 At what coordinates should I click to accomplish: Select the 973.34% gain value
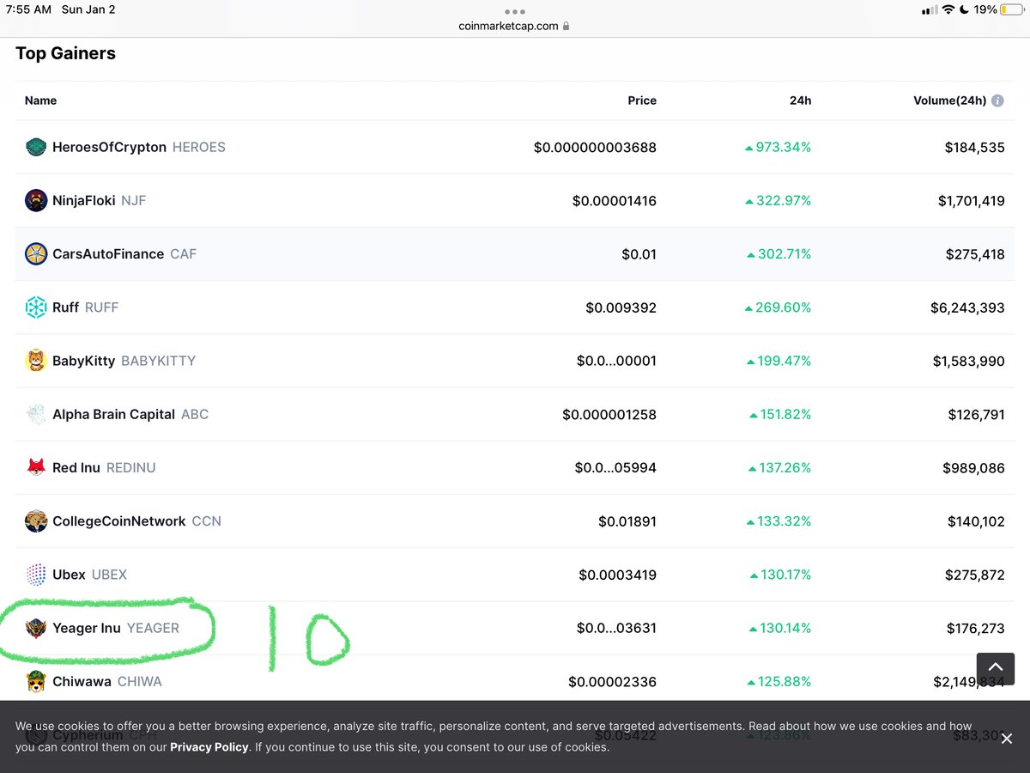(x=778, y=147)
